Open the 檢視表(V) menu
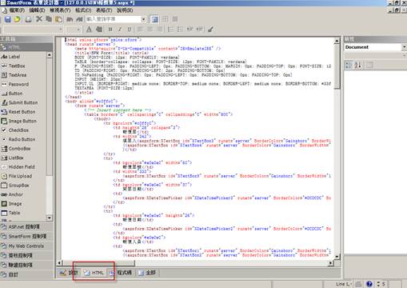This screenshot has width=407, height=288. 60,10
